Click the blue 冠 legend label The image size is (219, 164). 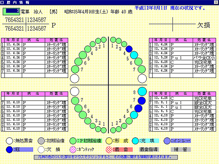click(23, 150)
